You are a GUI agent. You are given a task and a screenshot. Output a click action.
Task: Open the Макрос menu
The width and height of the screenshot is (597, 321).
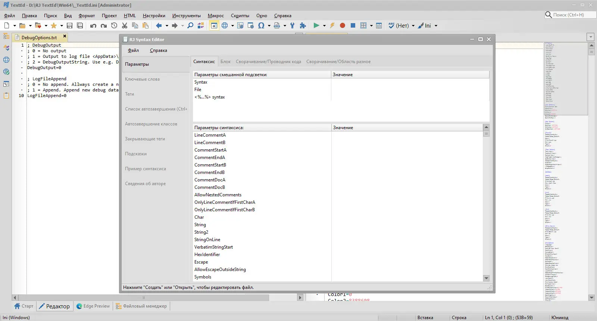tap(216, 16)
